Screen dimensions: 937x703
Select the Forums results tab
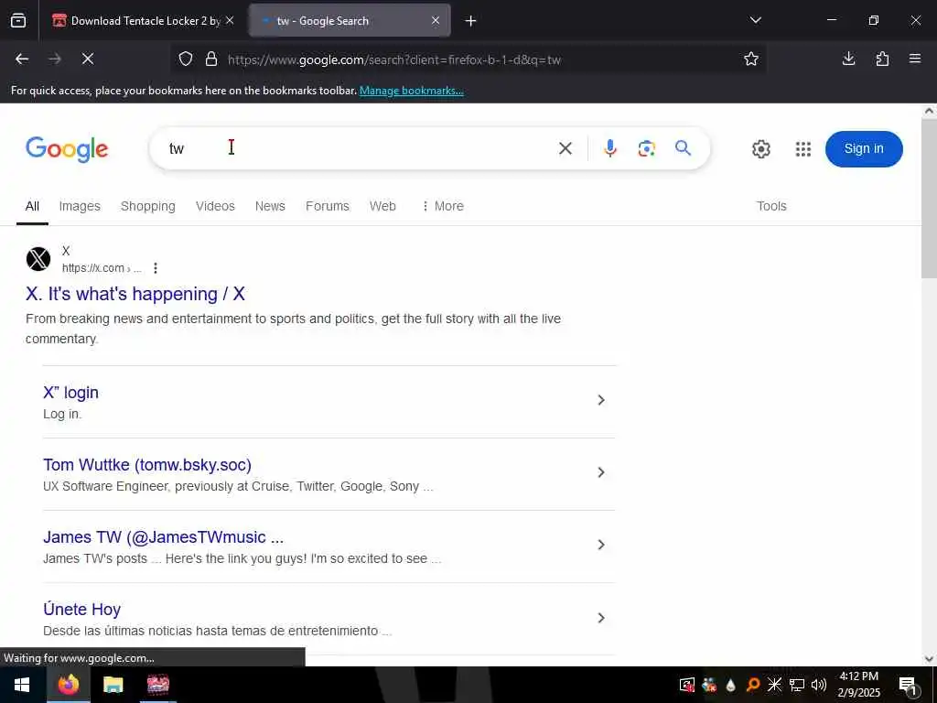tap(328, 206)
